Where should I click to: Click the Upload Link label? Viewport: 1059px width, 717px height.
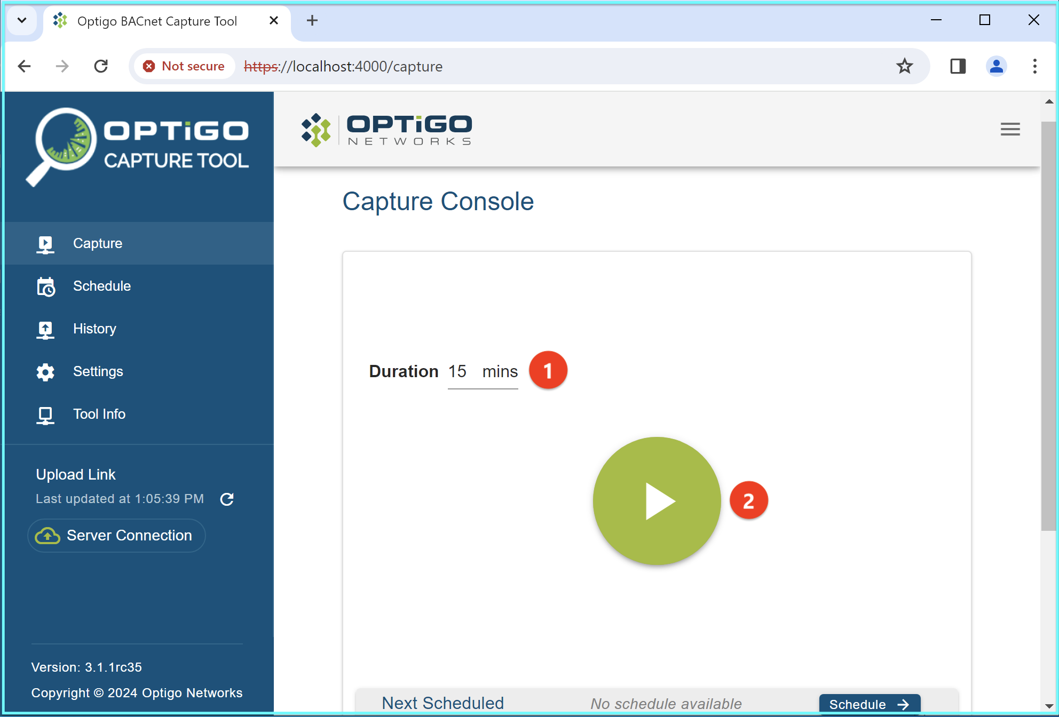tap(75, 475)
